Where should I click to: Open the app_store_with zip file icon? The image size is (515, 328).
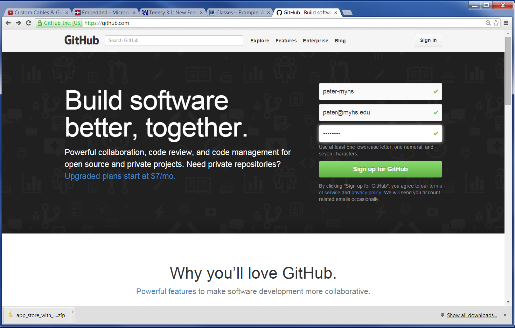point(10,314)
